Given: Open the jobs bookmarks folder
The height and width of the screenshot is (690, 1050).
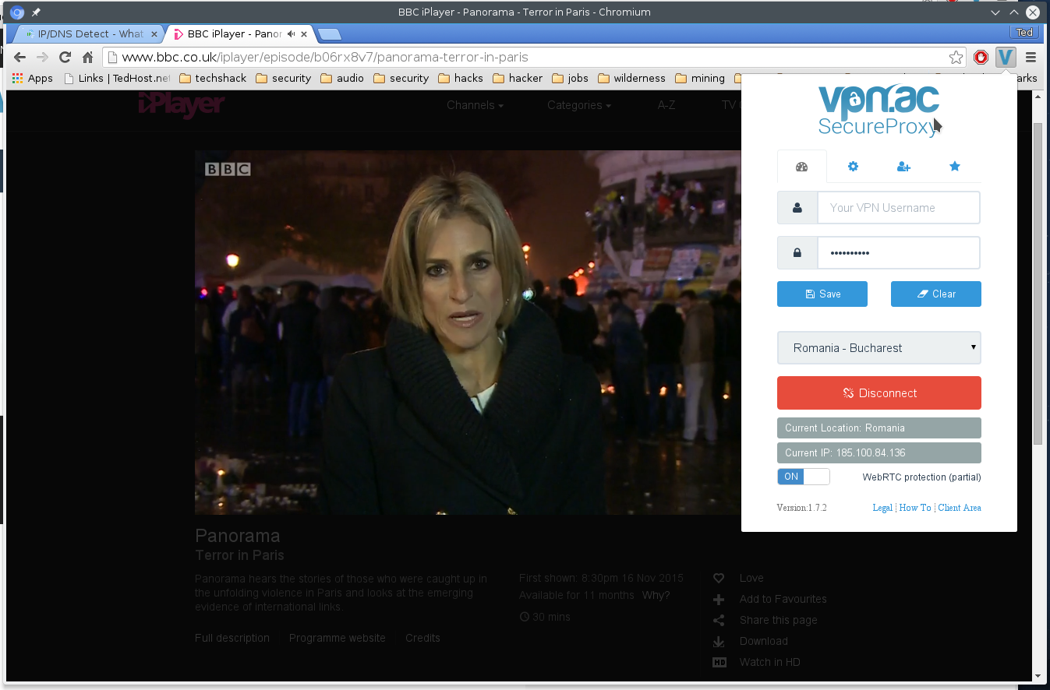Looking at the screenshot, I should click(570, 78).
